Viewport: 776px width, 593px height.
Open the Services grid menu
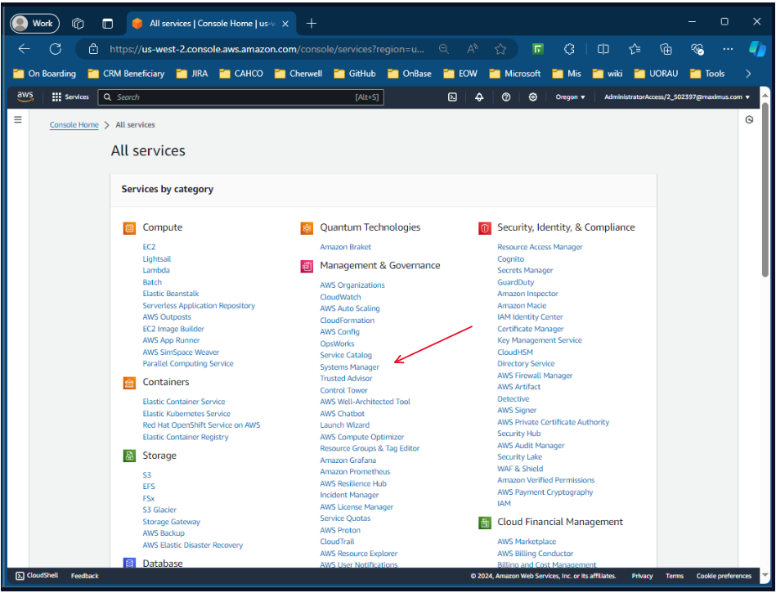coord(70,97)
